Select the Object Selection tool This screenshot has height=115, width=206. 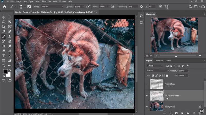click(10, 22)
